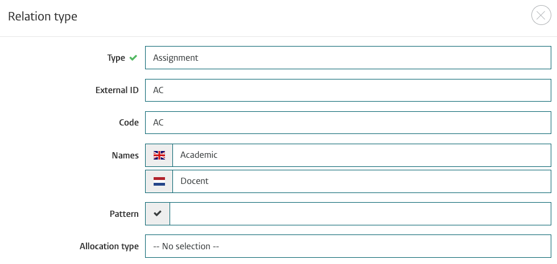Click the green checkmark beside Type

133,57
